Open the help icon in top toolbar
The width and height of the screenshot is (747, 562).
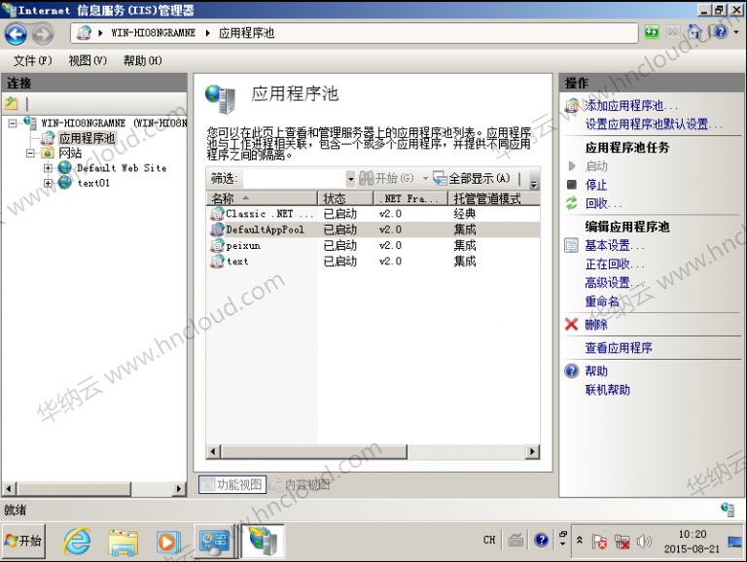pyautogui.click(x=721, y=32)
